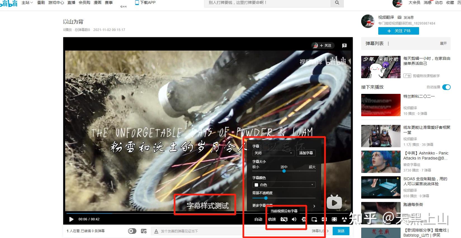Click the 添加字幕 button
Viewport: 461px width, 238px height.
click(306, 153)
